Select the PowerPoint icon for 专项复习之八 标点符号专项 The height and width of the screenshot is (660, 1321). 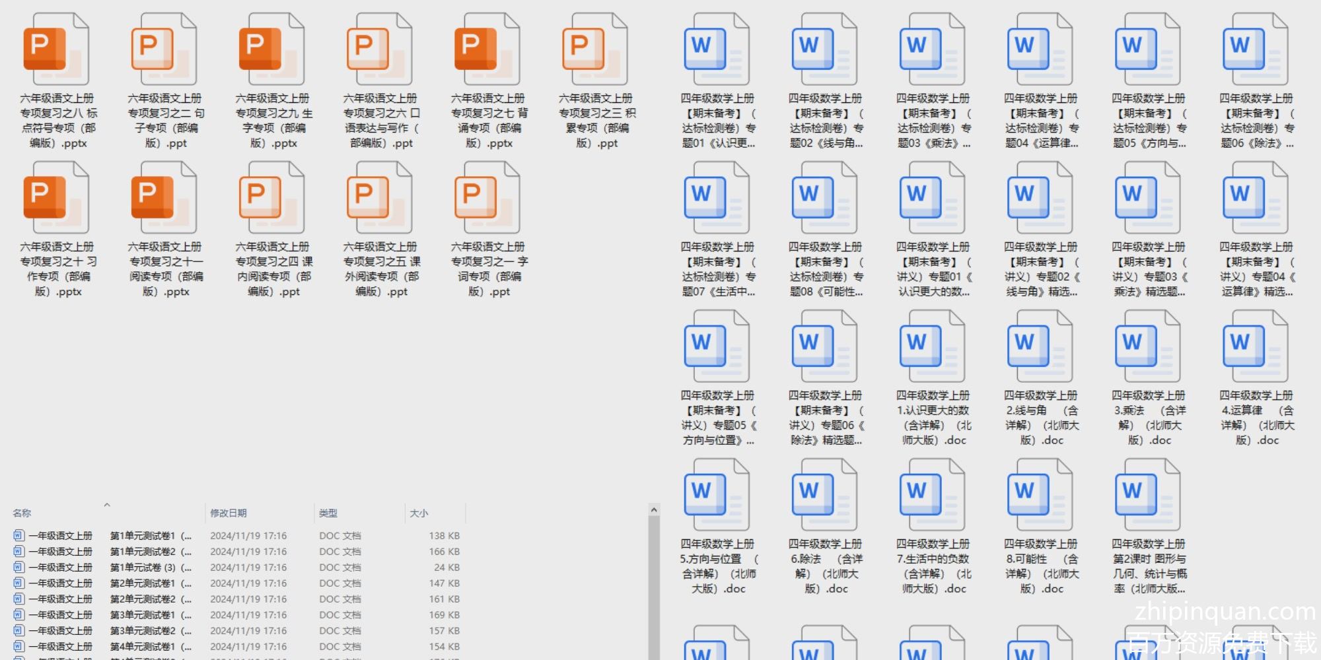point(56,49)
